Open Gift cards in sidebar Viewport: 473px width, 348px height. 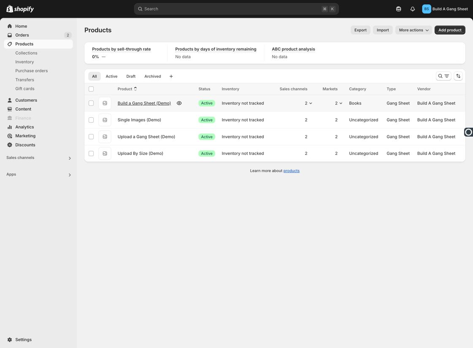[x=25, y=89]
